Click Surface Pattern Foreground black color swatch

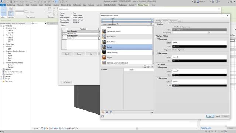[x=199, y=47]
